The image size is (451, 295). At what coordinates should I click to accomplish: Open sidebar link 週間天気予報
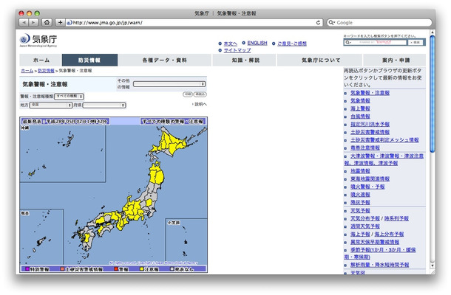[x=365, y=226]
